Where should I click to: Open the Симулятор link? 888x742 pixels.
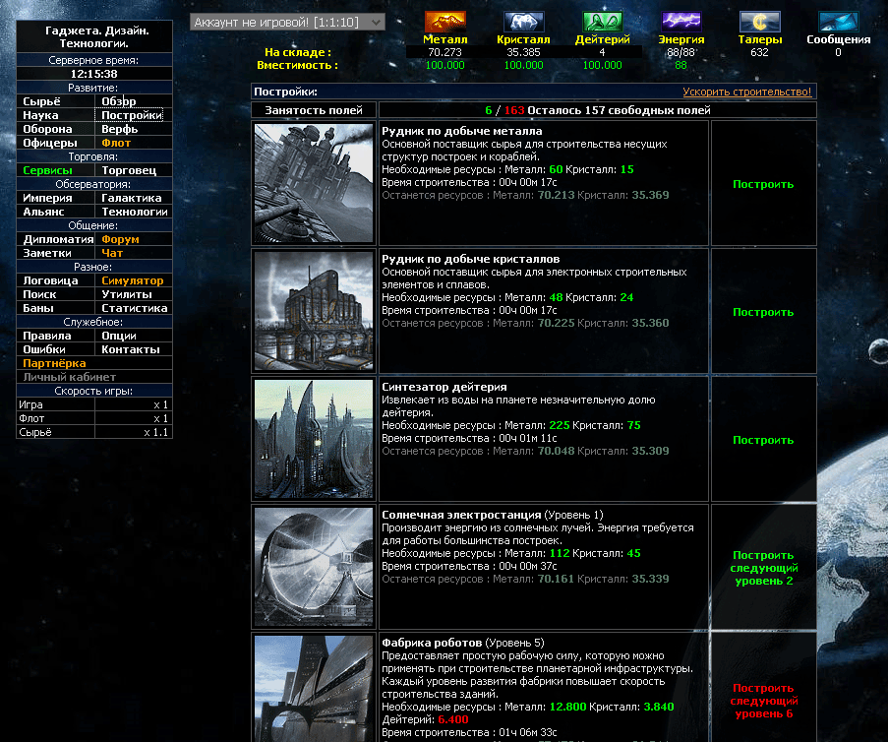pyautogui.click(x=132, y=280)
